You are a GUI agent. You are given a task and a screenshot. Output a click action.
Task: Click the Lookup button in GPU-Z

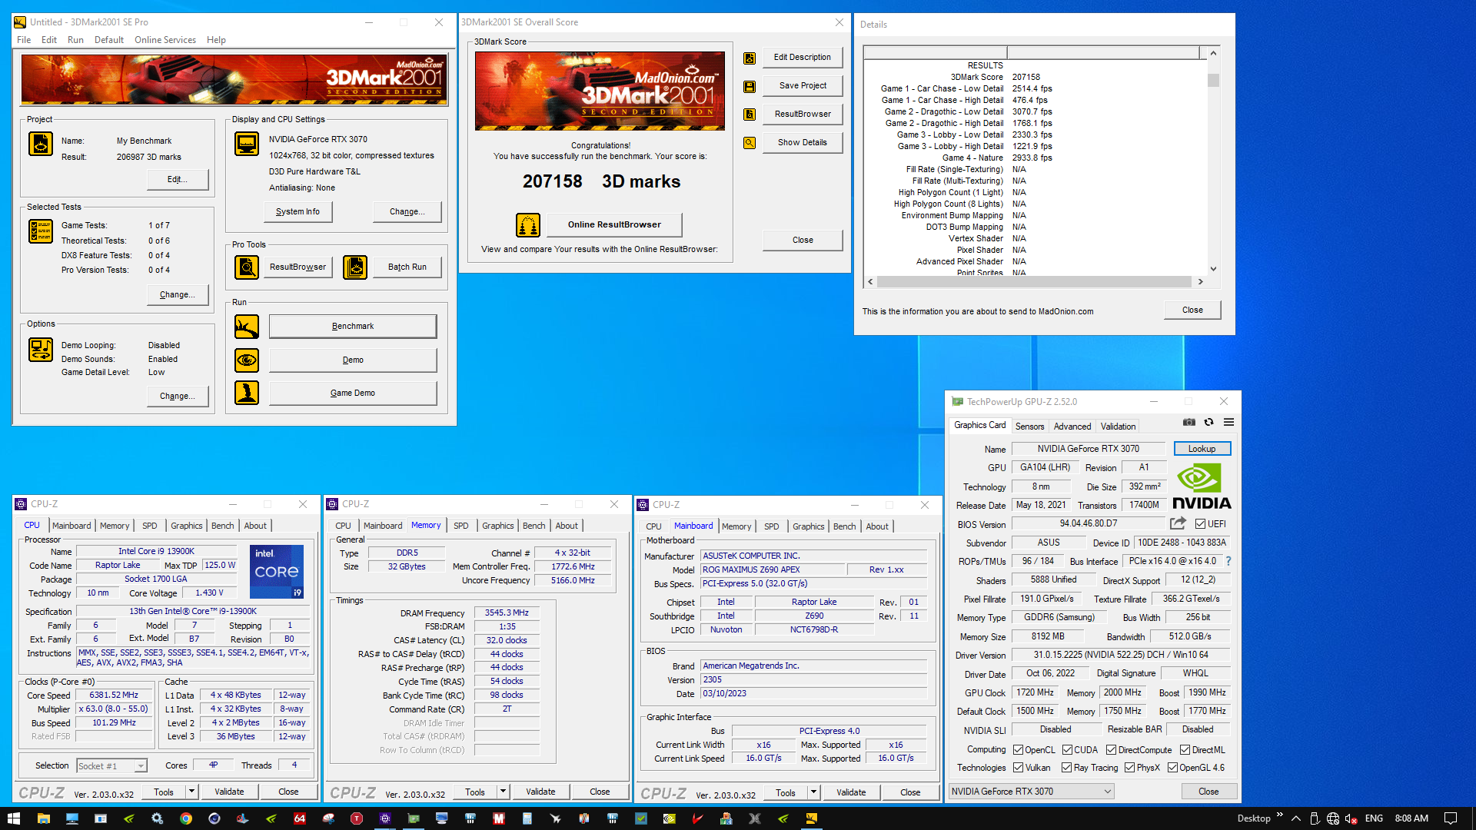[x=1202, y=449]
